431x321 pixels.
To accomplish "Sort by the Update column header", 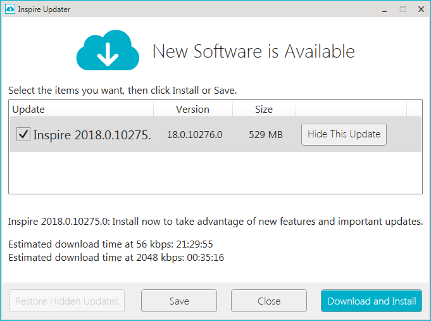I will (x=82, y=109).
